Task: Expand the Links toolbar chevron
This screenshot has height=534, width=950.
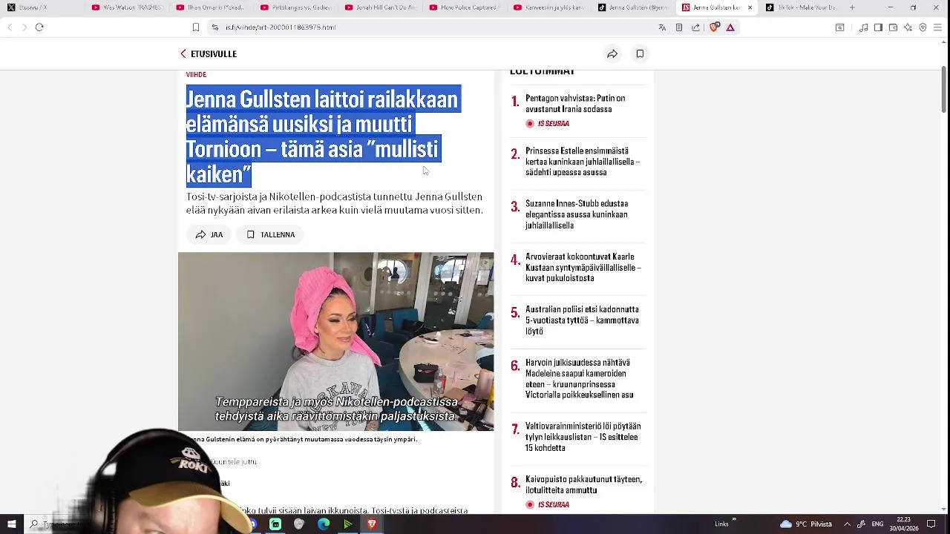Action: 734,521
